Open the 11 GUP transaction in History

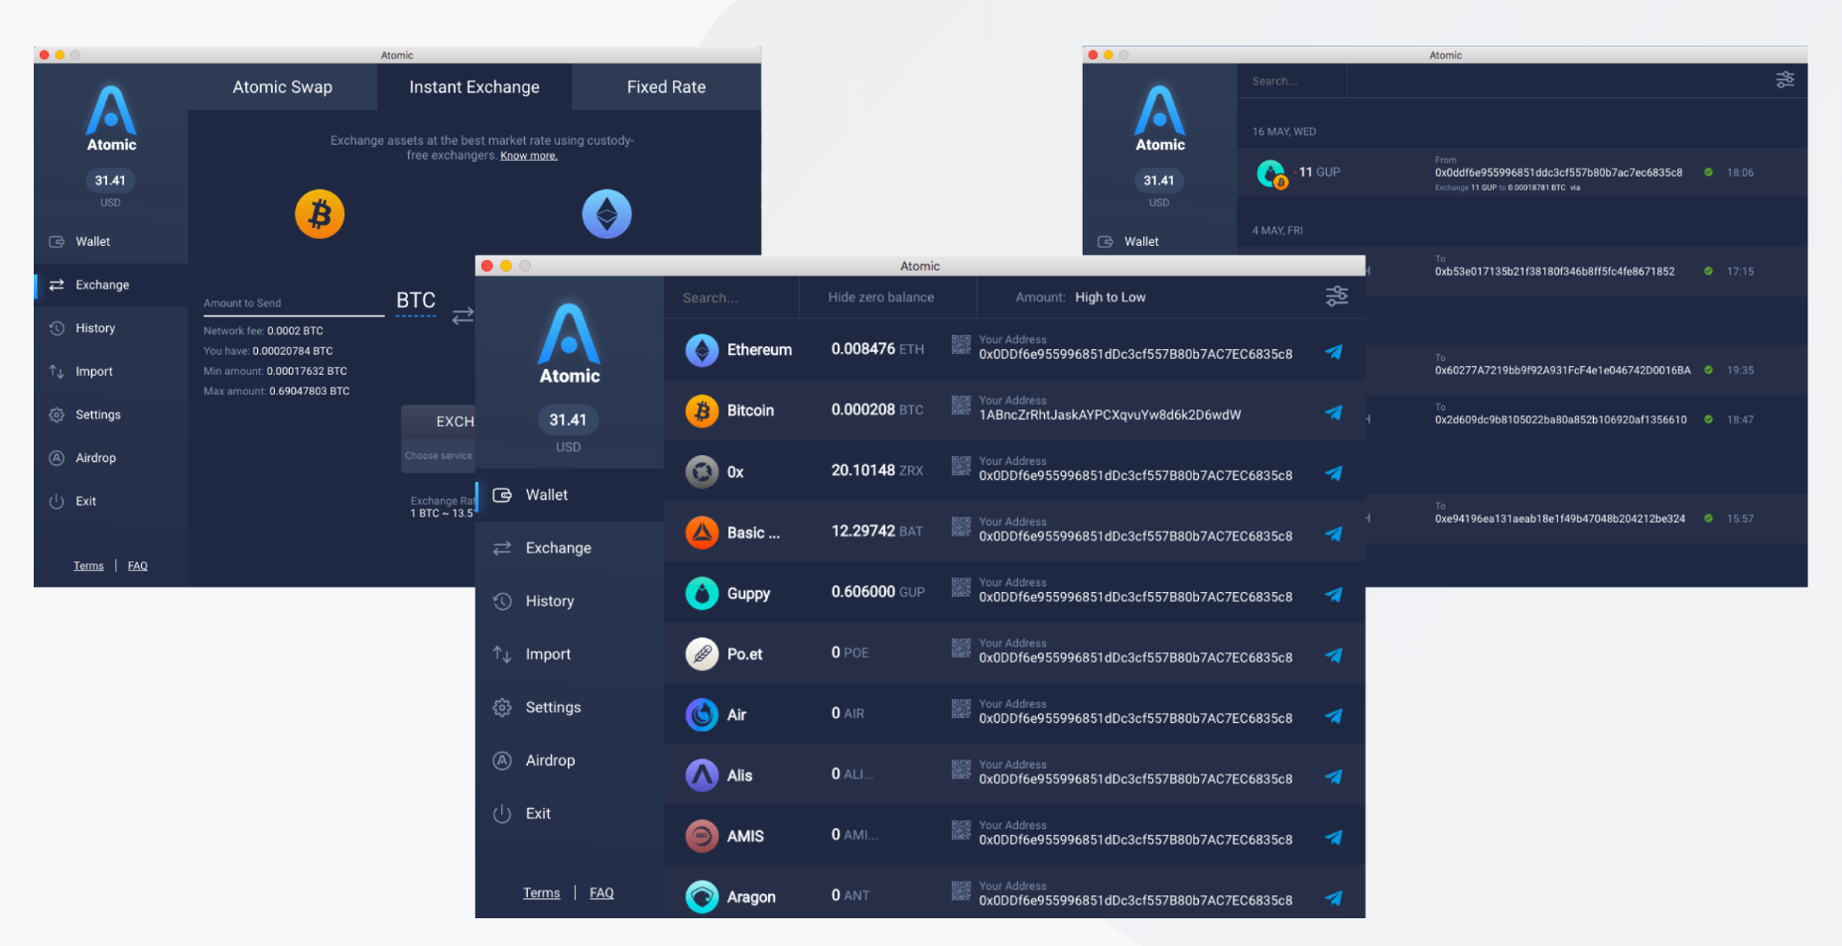point(1521,173)
